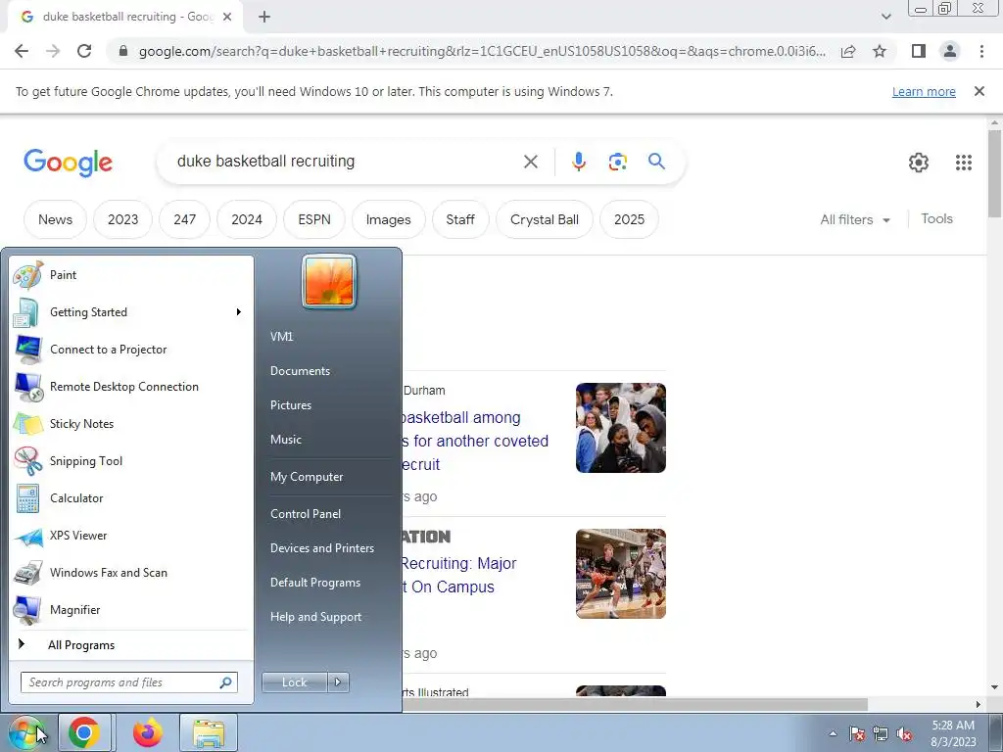Click the Google logo
The width and height of the screenshot is (1003, 752).
[x=68, y=163]
